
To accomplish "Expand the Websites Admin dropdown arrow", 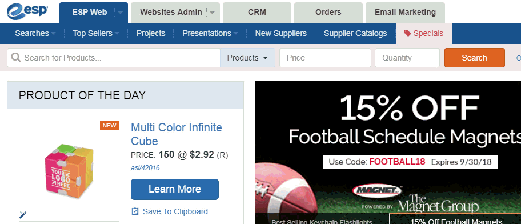I will tap(213, 13).
